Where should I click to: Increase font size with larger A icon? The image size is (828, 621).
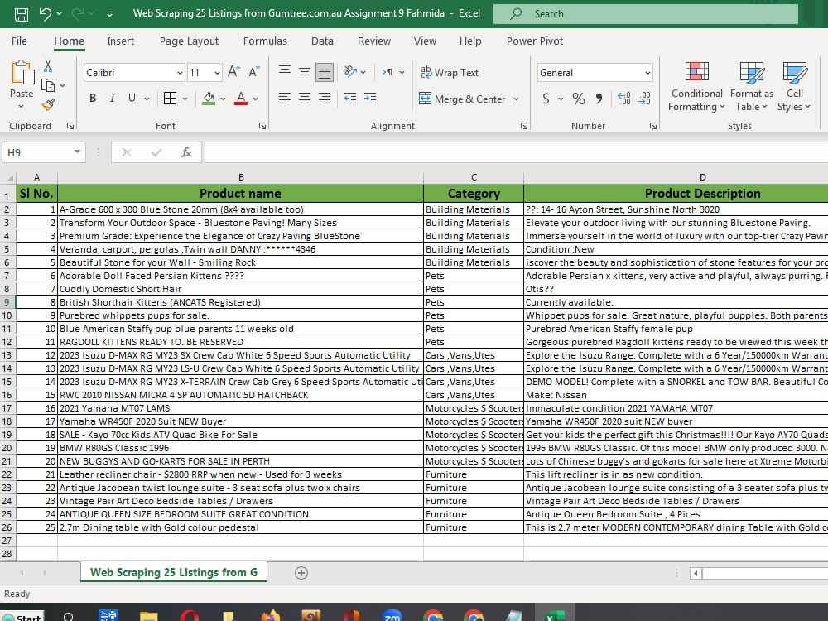pyautogui.click(x=233, y=72)
